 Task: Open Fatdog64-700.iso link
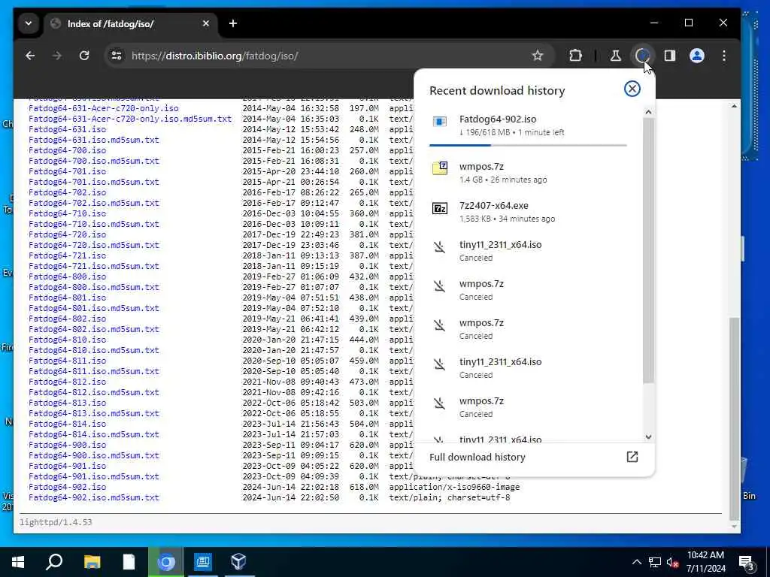pyautogui.click(x=67, y=150)
